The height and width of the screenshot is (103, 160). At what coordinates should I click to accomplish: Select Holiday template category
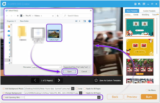128,15
